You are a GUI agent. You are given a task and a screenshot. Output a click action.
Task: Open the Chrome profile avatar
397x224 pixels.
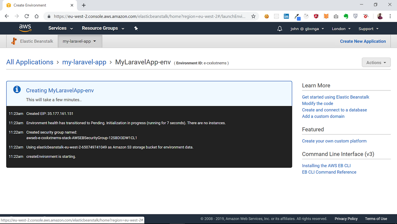pos(380,16)
